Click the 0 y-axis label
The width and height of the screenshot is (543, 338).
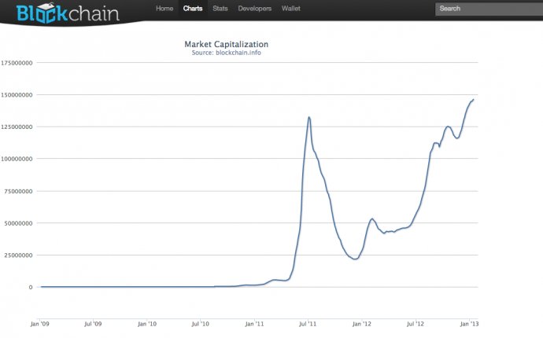click(x=31, y=287)
